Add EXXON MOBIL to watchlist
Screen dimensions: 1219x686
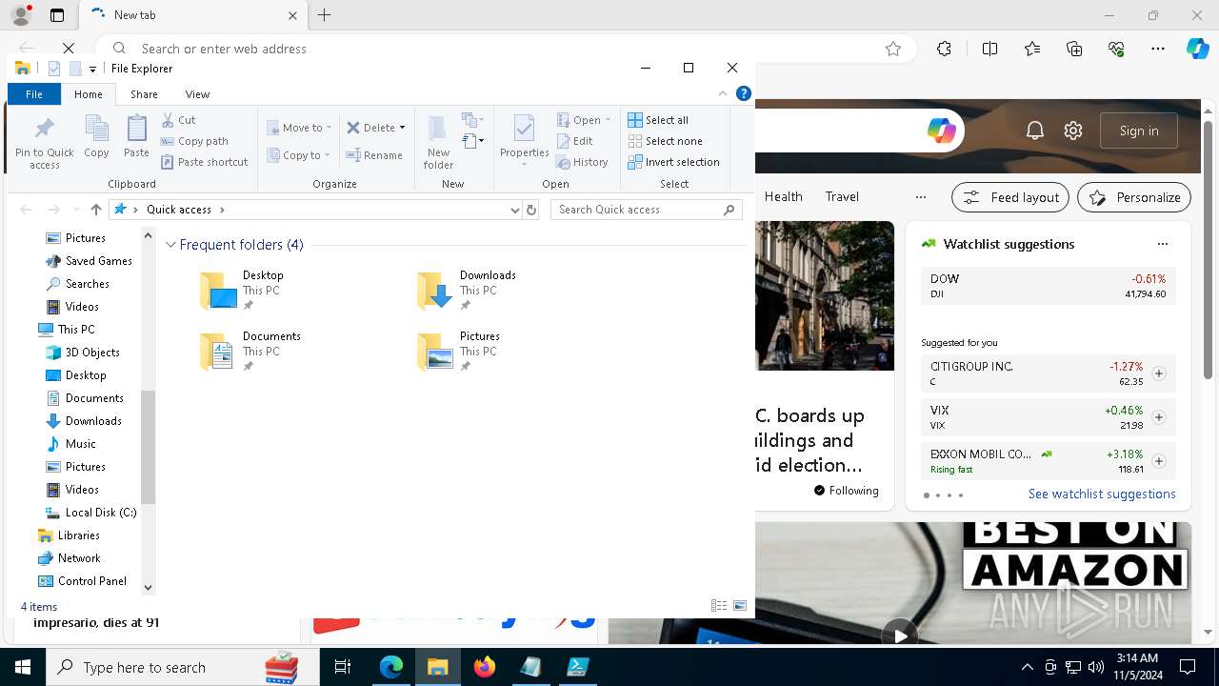1159,461
